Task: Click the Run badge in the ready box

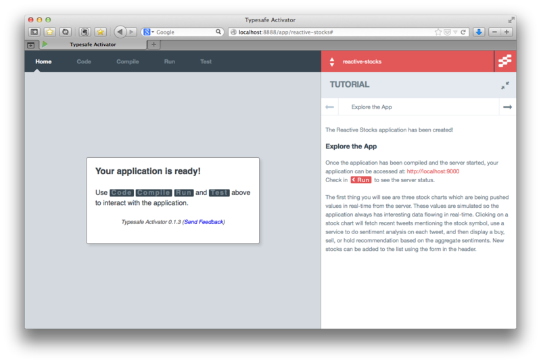Action: (x=183, y=192)
